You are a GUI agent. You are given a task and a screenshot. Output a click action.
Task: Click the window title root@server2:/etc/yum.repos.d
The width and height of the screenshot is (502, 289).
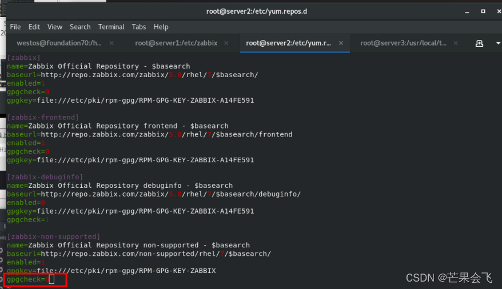coord(257,11)
